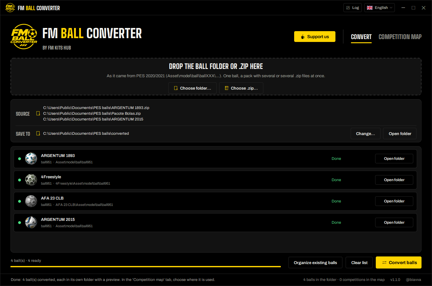Switch to the CONVERT tab
This screenshot has height=286, width=432.
[361, 37]
